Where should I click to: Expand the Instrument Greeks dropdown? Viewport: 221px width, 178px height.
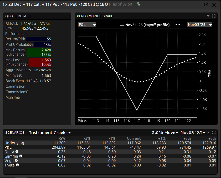[x=50, y=133]
